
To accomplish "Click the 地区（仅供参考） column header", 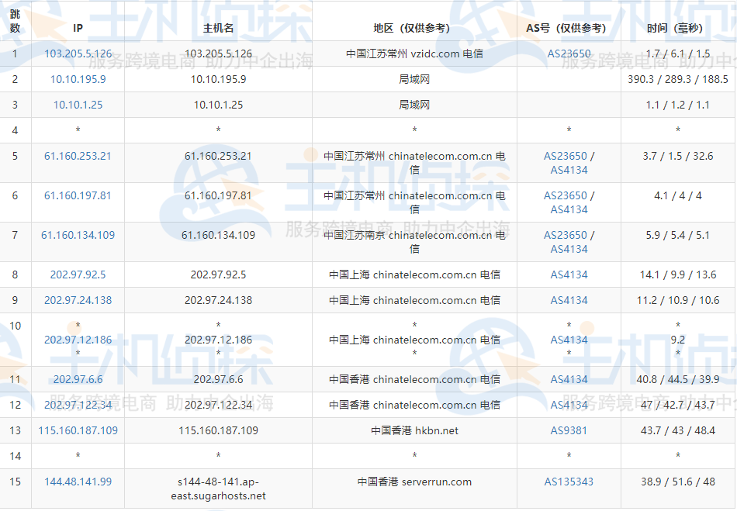I will point(414,28).
